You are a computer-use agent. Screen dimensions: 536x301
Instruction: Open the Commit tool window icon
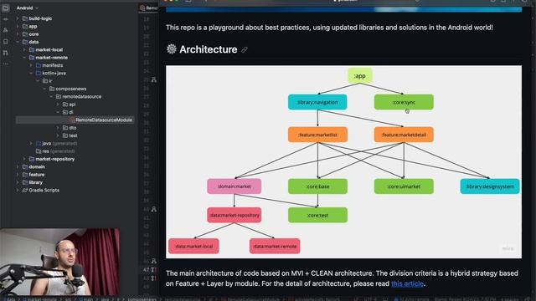click(x=6, y=19)
